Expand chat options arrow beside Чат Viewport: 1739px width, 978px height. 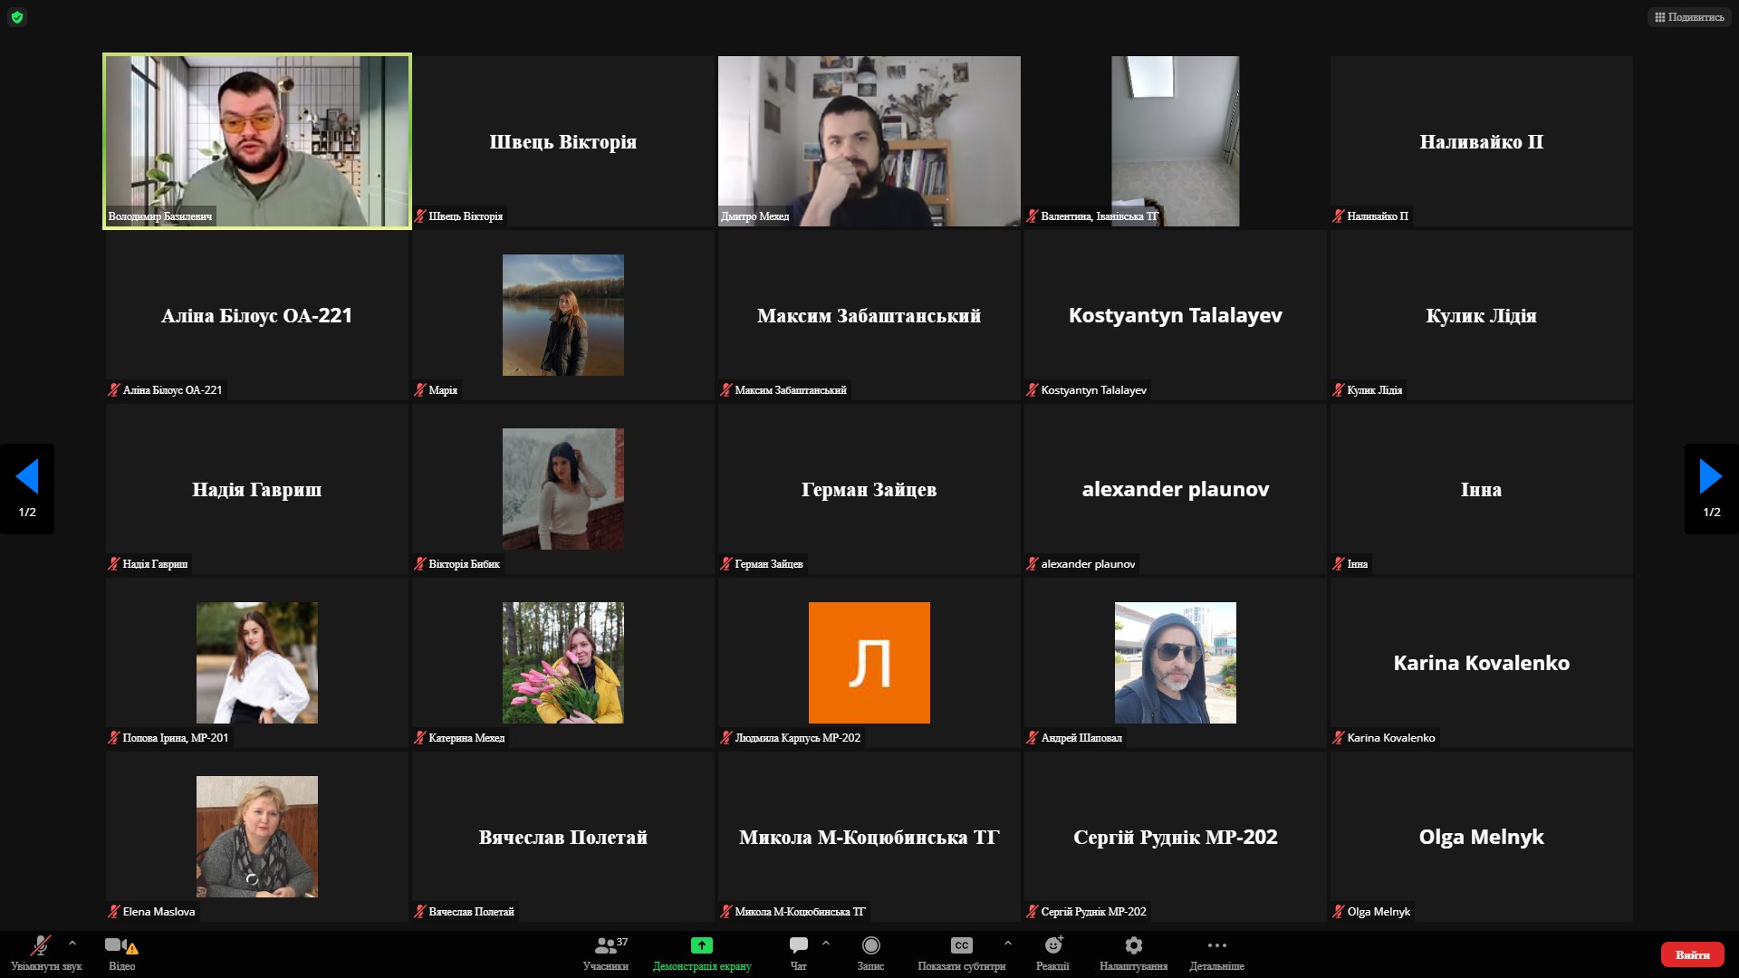coord(826,943)
